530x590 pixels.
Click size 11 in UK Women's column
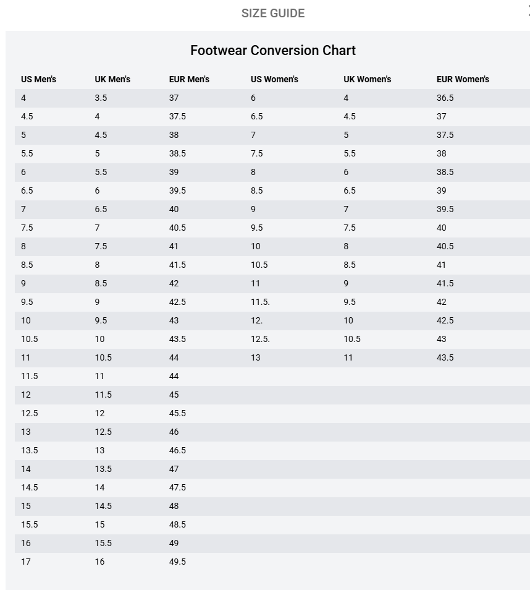coord(348,357)
